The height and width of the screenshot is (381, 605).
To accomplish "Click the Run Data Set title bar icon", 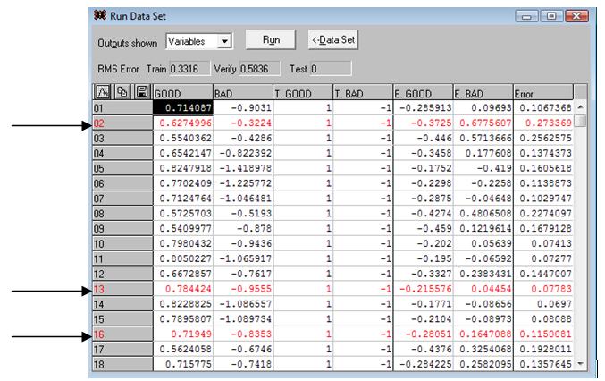I will [x=100, y=15].
